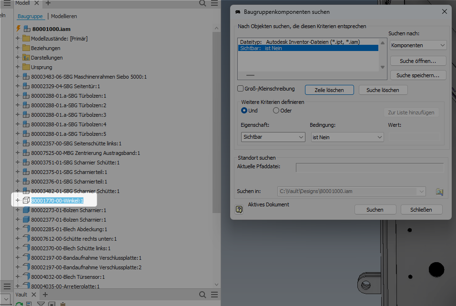Click the Ursprung folder icon
This screenshot has height=306, width=456.
coord(26,67)
